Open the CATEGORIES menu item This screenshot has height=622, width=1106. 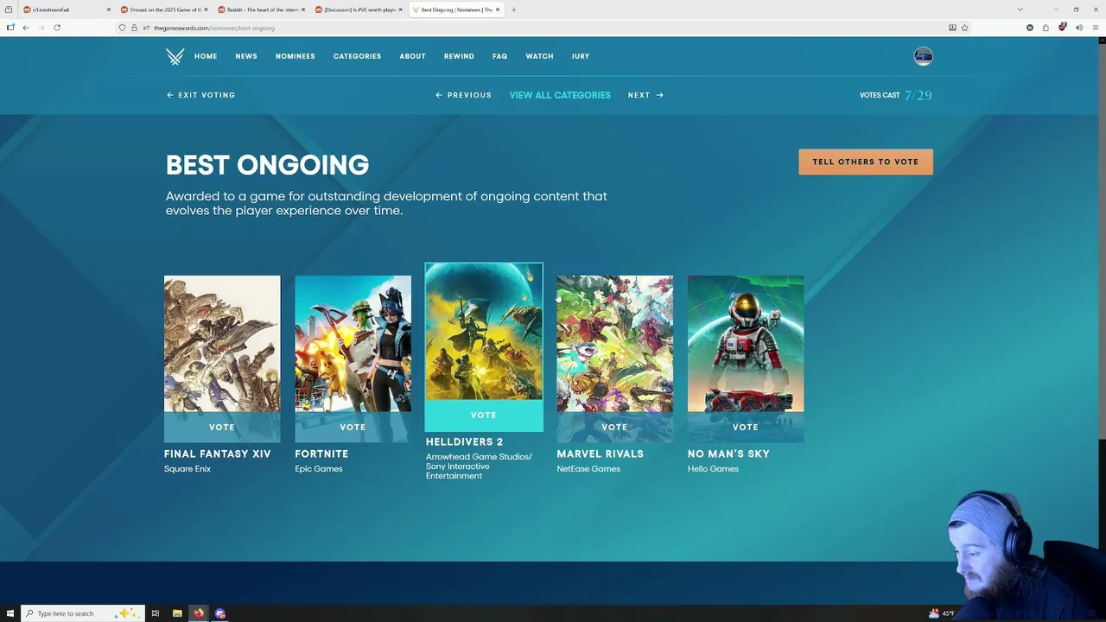357,56
